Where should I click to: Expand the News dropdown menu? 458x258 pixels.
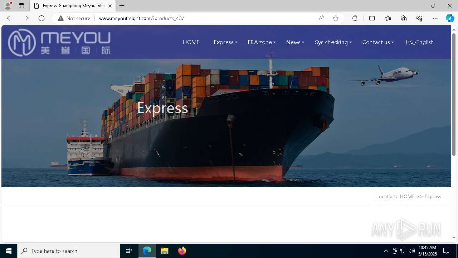pyautogui.click(x=295, y=42)
